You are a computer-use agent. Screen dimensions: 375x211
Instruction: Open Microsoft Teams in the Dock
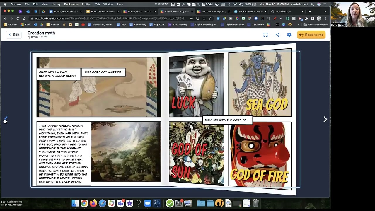pos(120,203)
